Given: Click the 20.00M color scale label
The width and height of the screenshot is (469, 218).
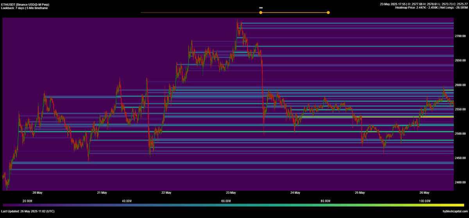Looking at the screenshot, I should (27, 201).
